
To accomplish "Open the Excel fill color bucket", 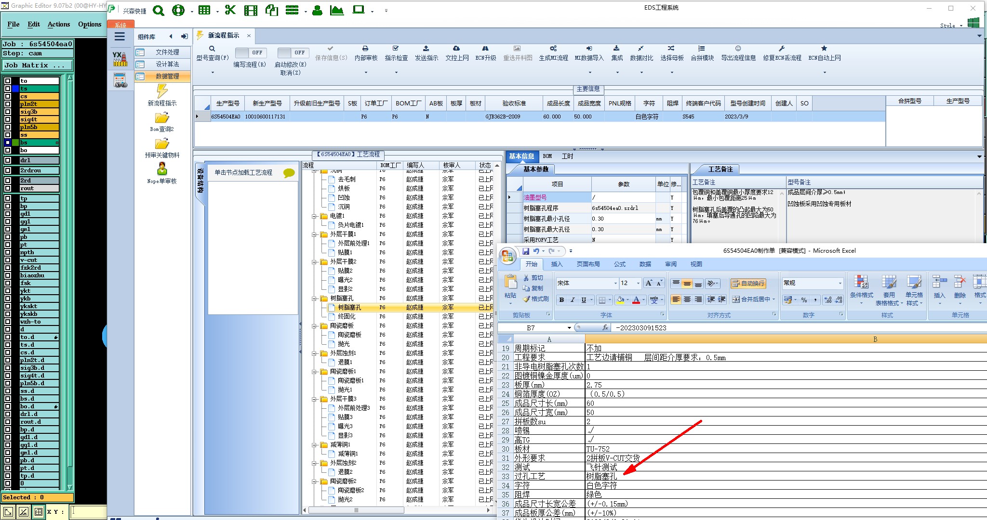I will [620, 300].
